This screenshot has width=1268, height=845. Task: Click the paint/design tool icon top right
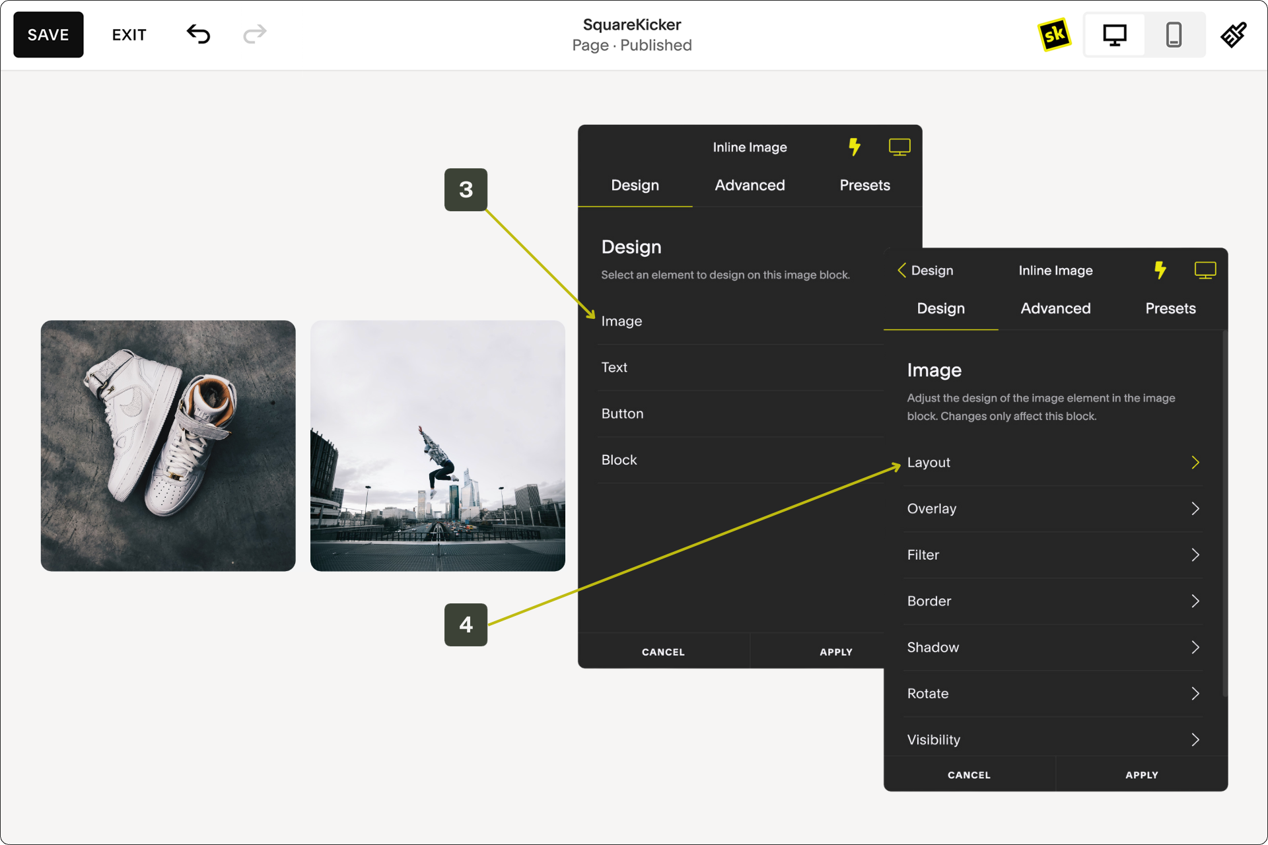pyautogui.click(x=1234, y=36)
